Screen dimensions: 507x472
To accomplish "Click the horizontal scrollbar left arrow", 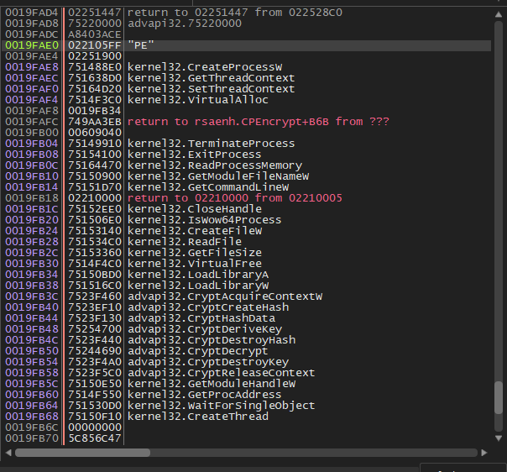I will point(8,453).
